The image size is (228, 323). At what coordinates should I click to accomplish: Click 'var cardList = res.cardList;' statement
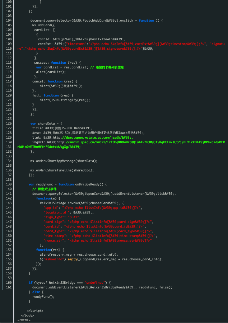point(62,67)
